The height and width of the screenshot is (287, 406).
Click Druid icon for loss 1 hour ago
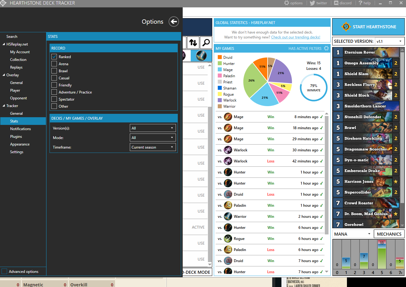pyautogui.click(x=228, y=194)
